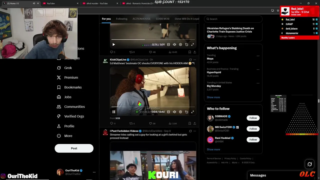Share the KickClipsLive post
320x180 pixels.
(195, 123)
